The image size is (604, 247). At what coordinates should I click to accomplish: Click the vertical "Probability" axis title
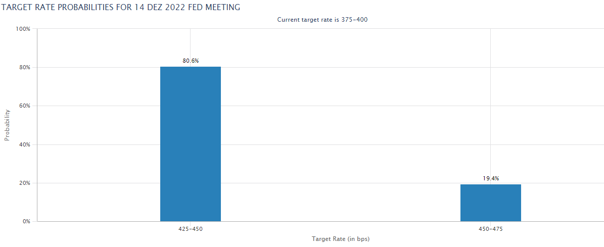[7, 125]
